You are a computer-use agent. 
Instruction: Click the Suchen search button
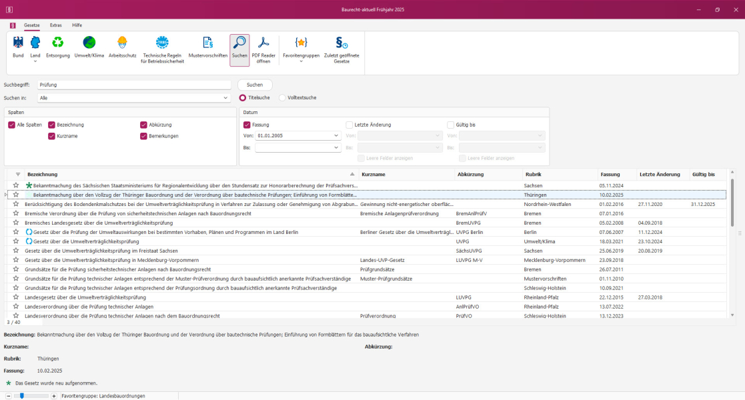[x=255, y=85]
